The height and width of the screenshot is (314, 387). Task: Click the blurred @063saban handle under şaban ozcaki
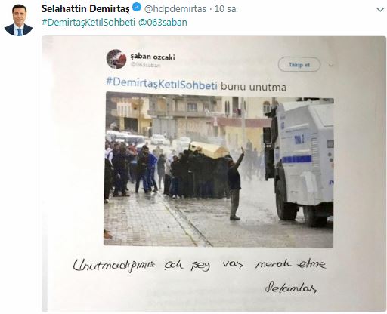pos(145,65)
